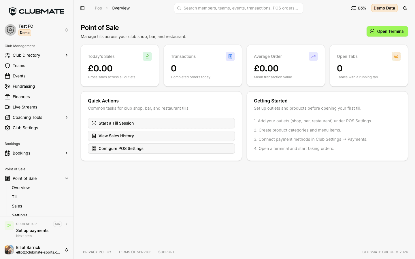Viewport: 415px width, 259px height.
Task: Click the Teams shield icon
Action: [7, 66]
